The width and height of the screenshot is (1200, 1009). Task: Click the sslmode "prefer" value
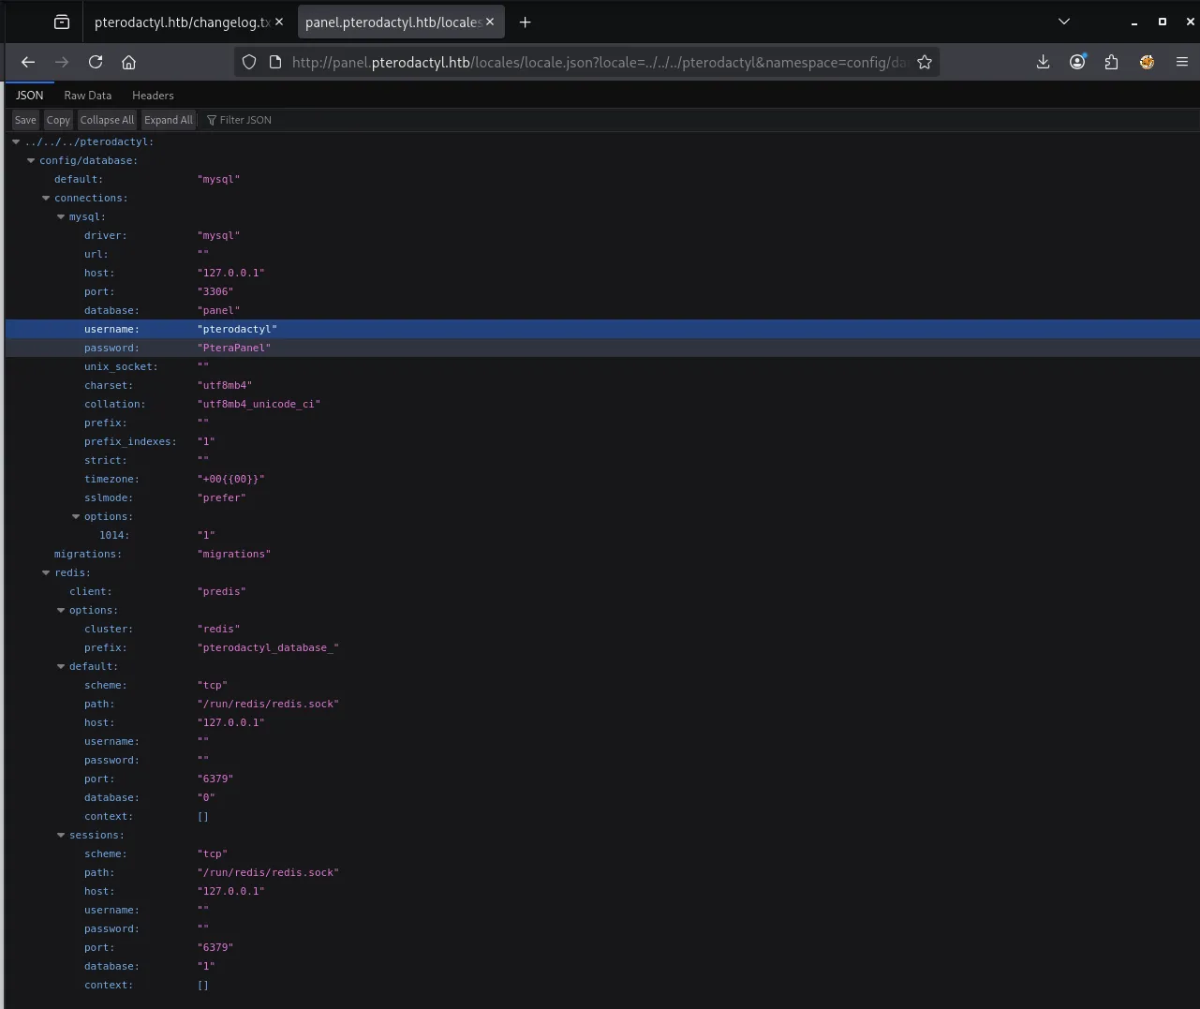coord(222,497)
